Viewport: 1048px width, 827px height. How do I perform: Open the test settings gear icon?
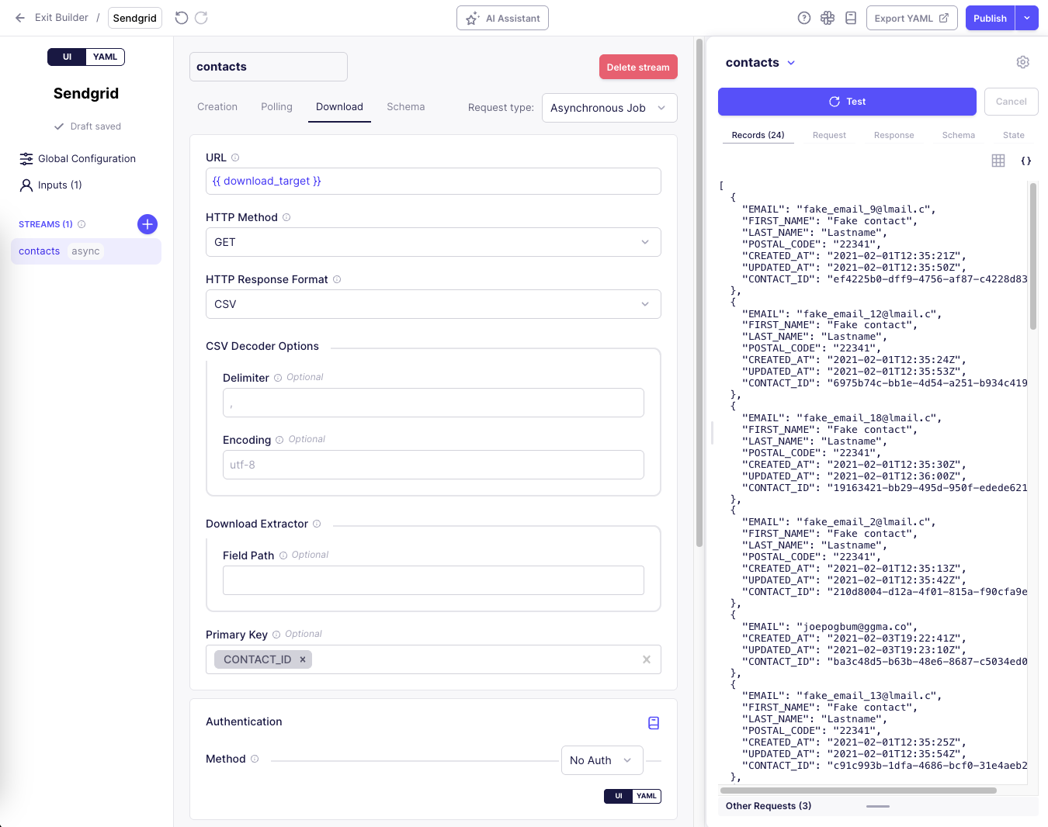[1022, 62]
